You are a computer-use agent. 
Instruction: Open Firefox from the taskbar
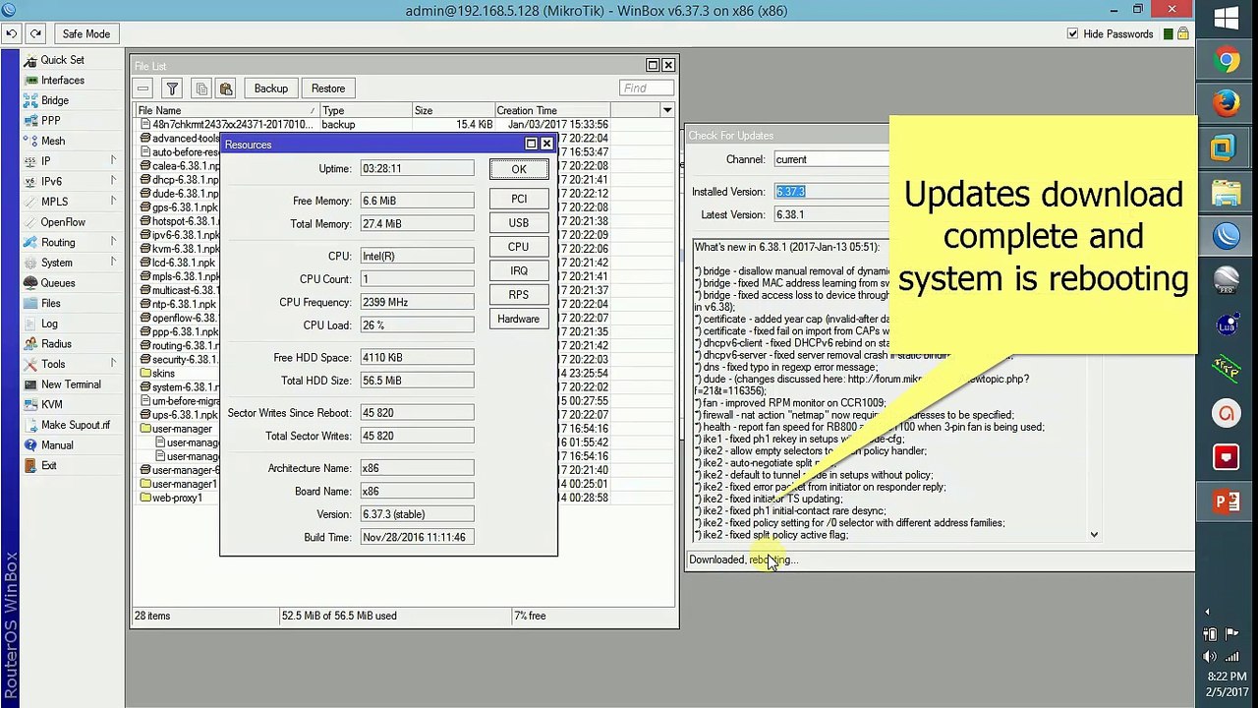click(x=1227, y=103)
